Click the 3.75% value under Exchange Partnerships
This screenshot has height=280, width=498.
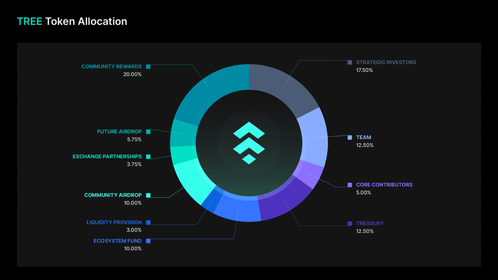click(134, 164)
